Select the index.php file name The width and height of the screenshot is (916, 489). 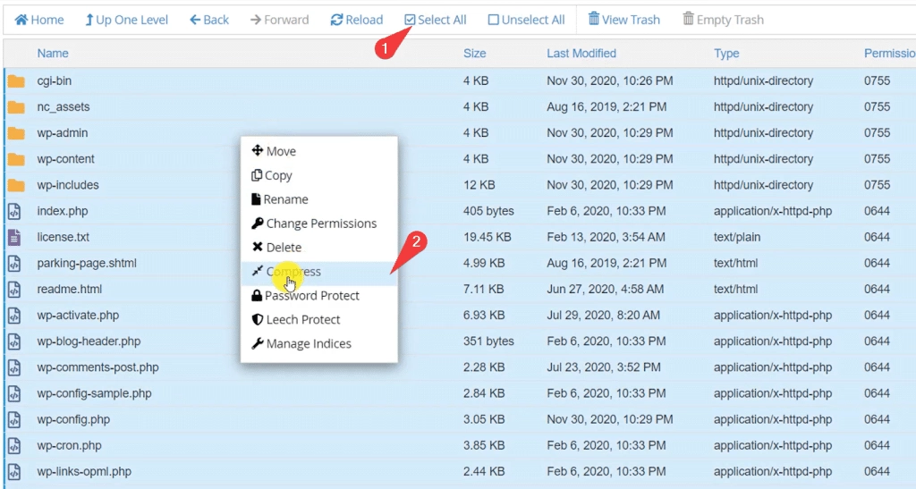pyautogui.click(x=63, y=211)
